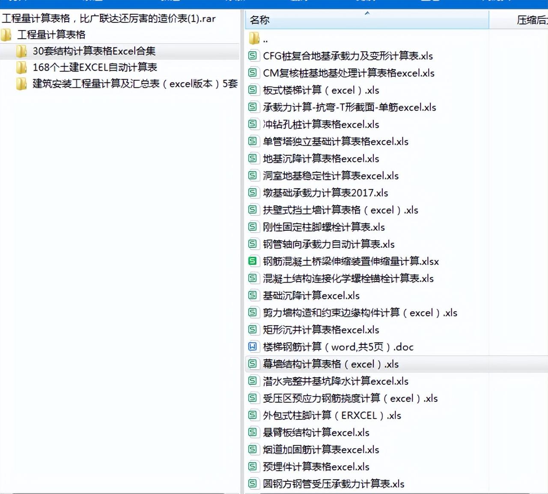The width and height of the screenshot is (548, 494).
Task: Click the icon of 圆钢方钢管受压承载力计算表.xls
Action: 253,484
